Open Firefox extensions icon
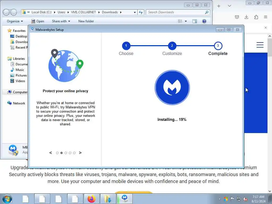This screenshot has width=272, height=204. tap(256, 17)
